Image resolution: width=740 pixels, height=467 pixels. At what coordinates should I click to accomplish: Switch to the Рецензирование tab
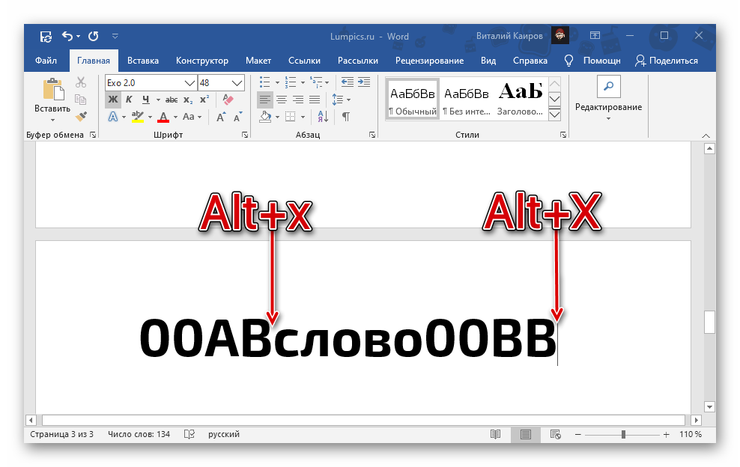pos(429,61)
